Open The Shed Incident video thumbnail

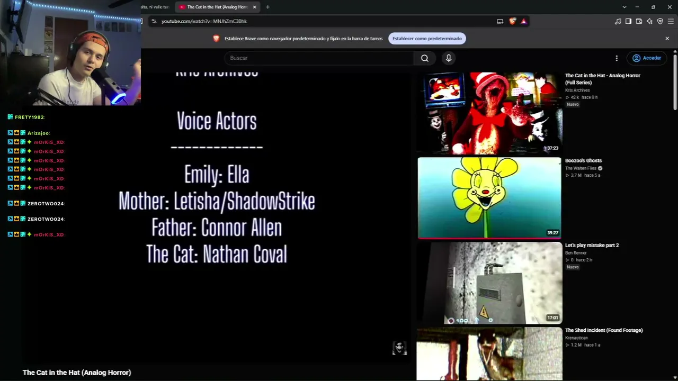489,353
